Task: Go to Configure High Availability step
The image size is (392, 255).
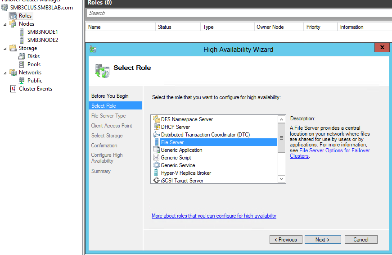Action: (x=107, y=158)
